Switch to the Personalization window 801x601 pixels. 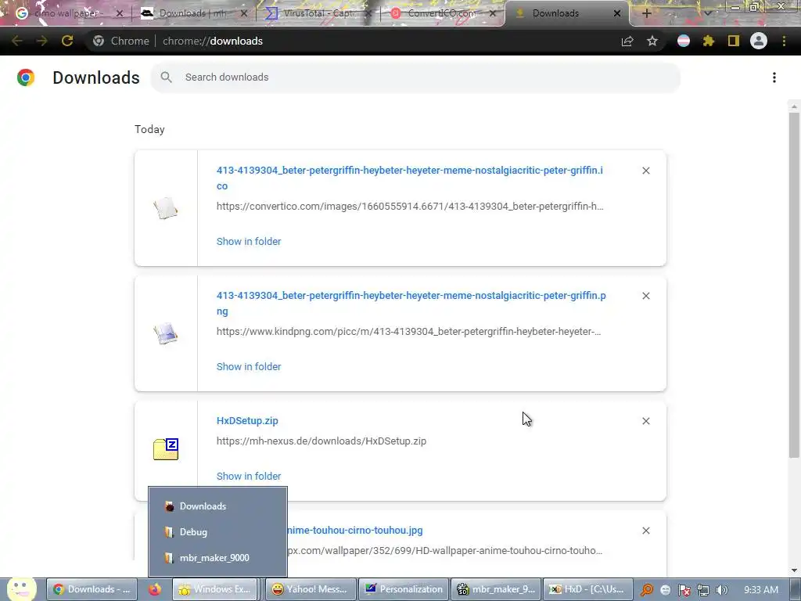[x=404, y=589]
